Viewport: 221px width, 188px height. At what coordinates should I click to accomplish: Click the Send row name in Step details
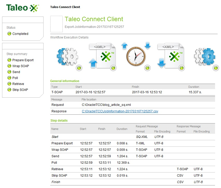(55, 156)
